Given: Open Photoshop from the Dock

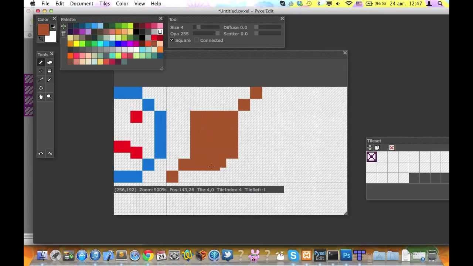Looking at the screenshot, I should tap(346, 255).
